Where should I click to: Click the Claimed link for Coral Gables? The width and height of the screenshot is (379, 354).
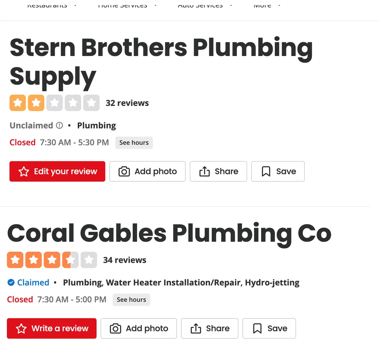33,282
